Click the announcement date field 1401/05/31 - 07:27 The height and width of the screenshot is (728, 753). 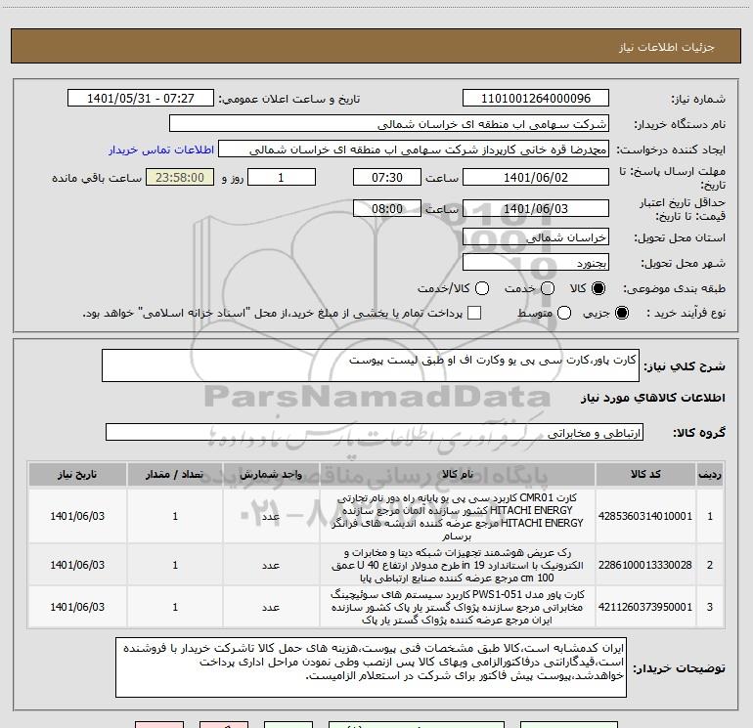tap(141, 99)
